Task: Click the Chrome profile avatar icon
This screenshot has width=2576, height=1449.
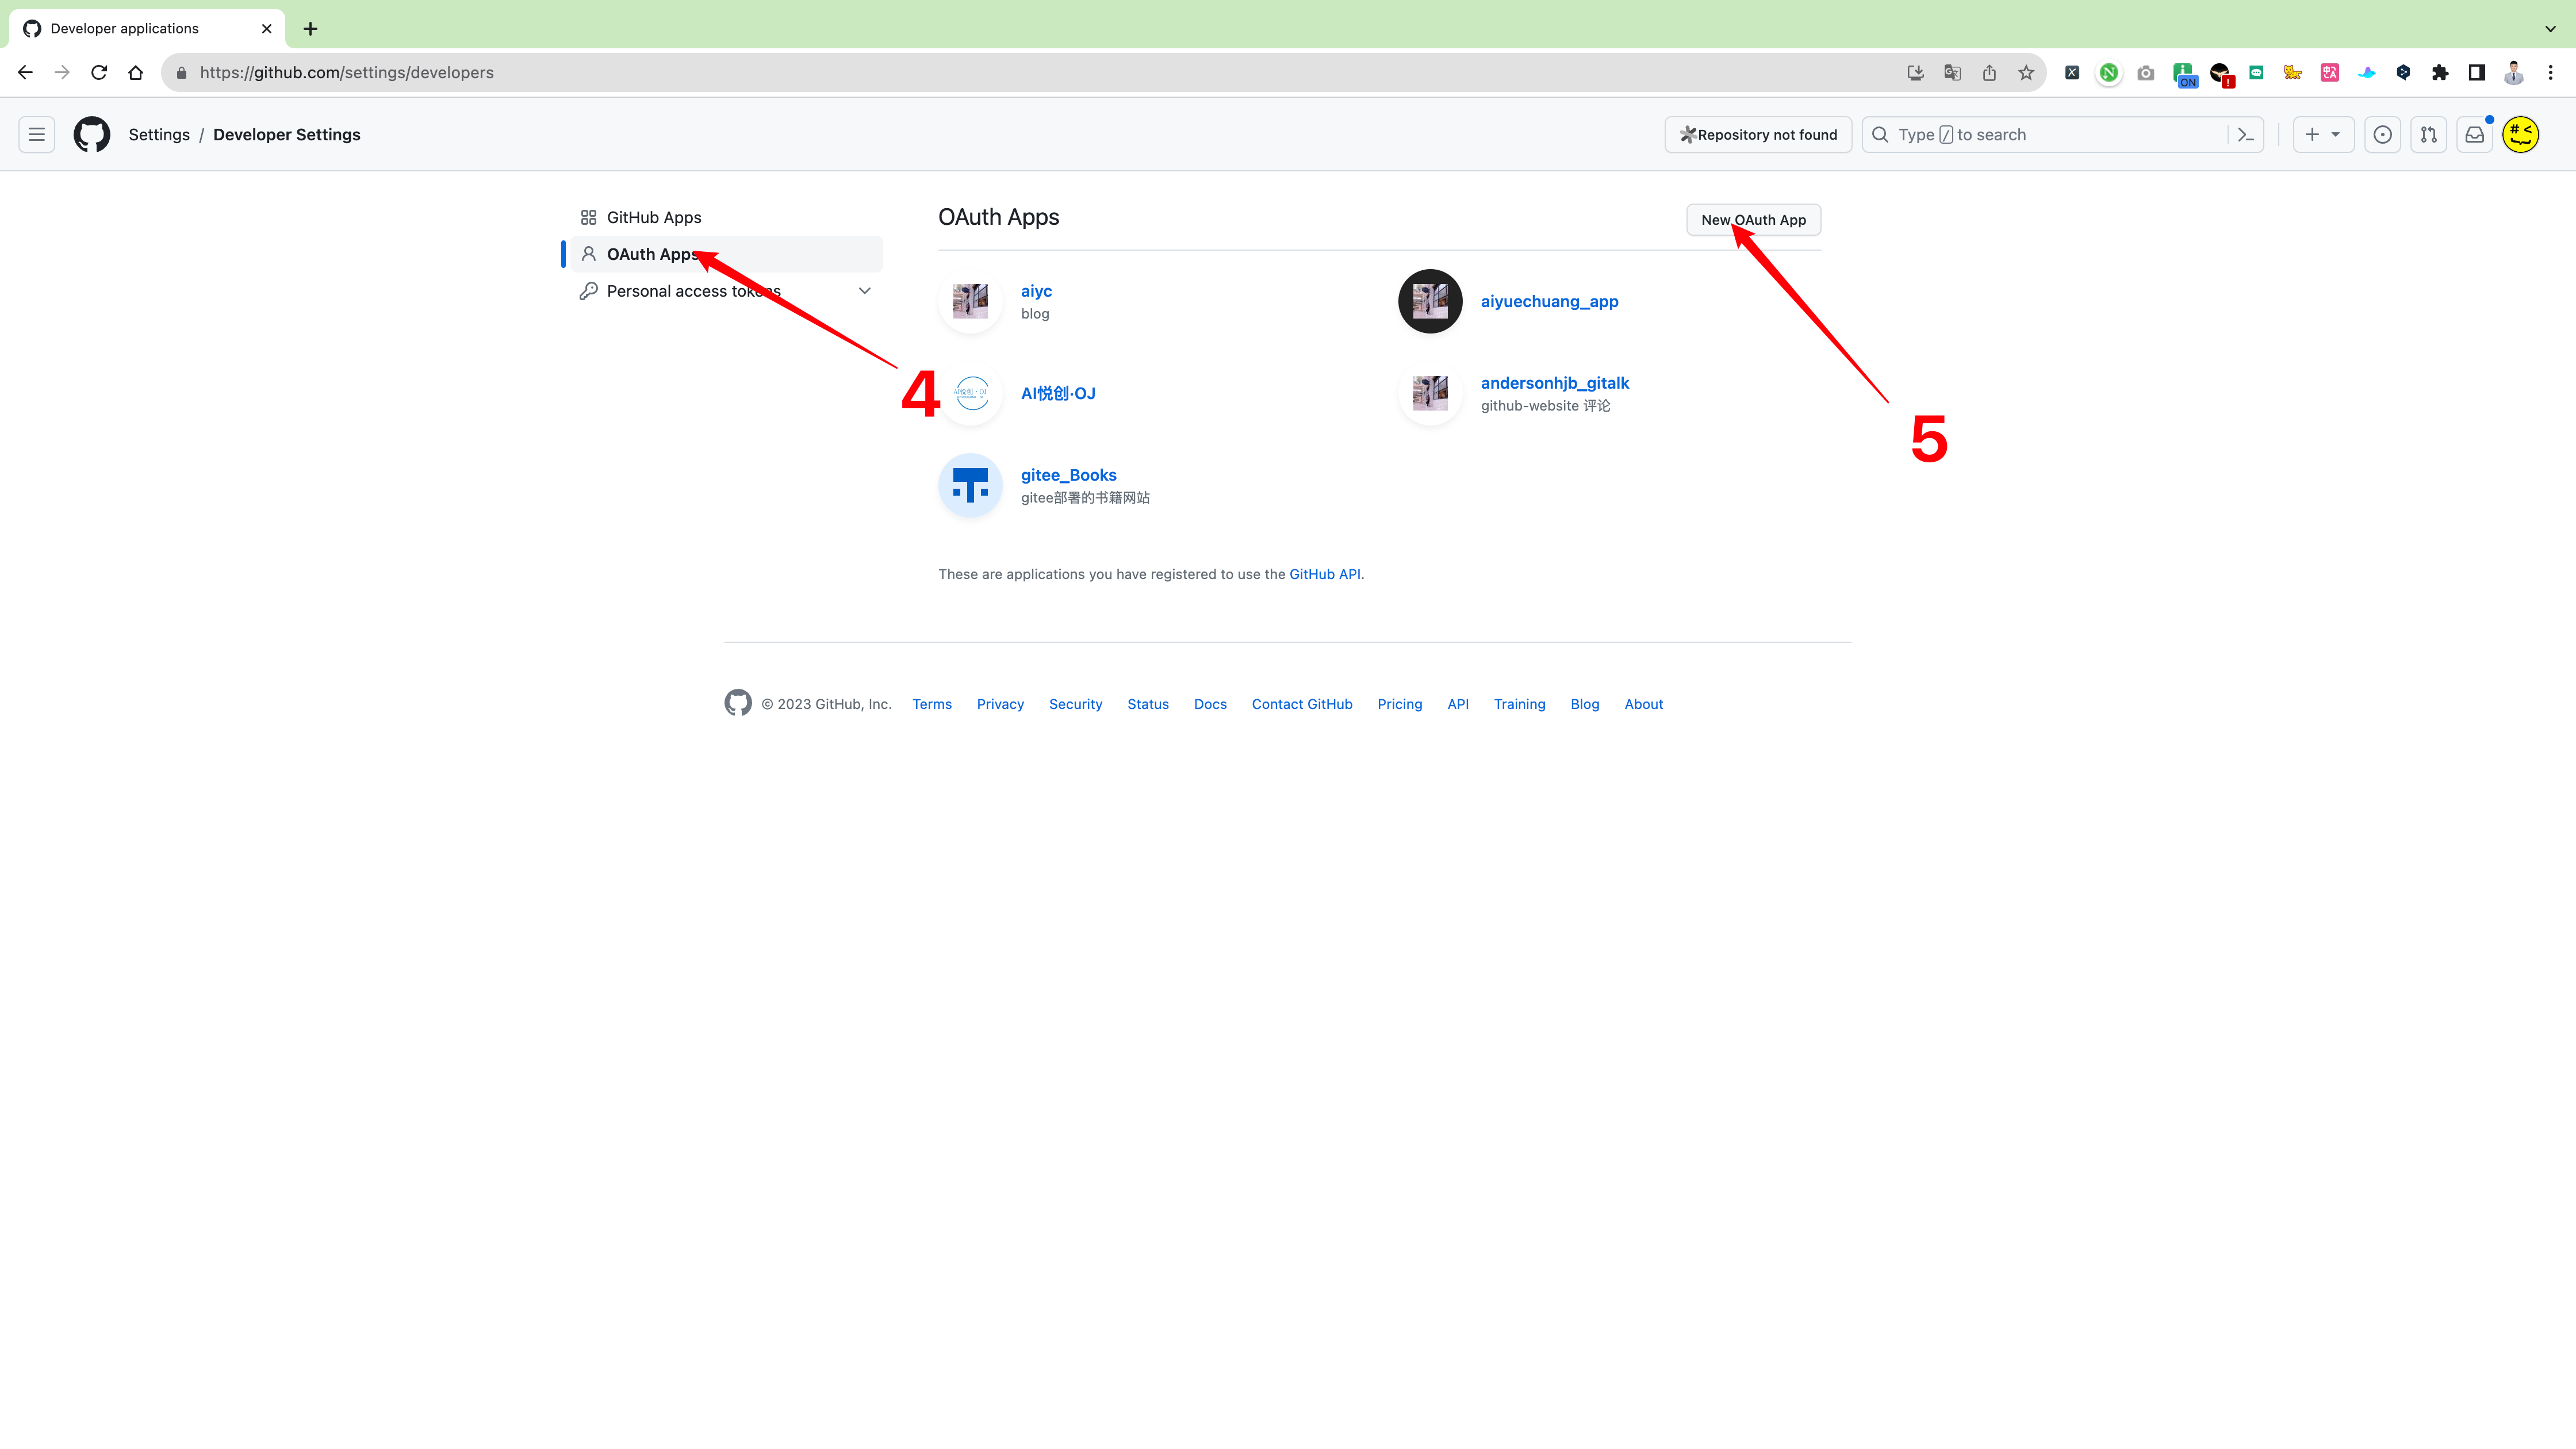Action: click(x=2514, y=72)
